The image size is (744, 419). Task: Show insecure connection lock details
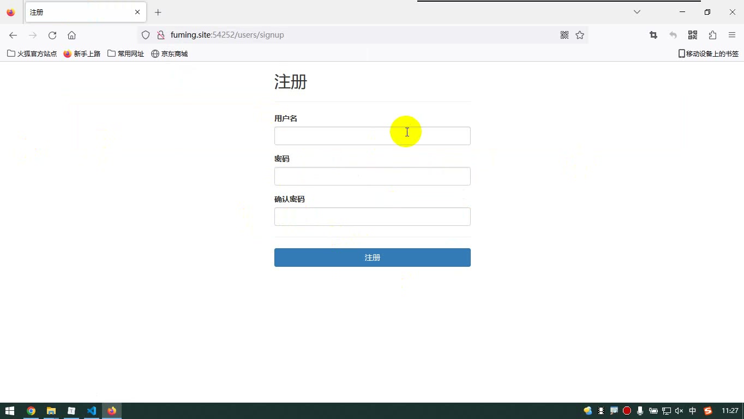tap(160, 35)
